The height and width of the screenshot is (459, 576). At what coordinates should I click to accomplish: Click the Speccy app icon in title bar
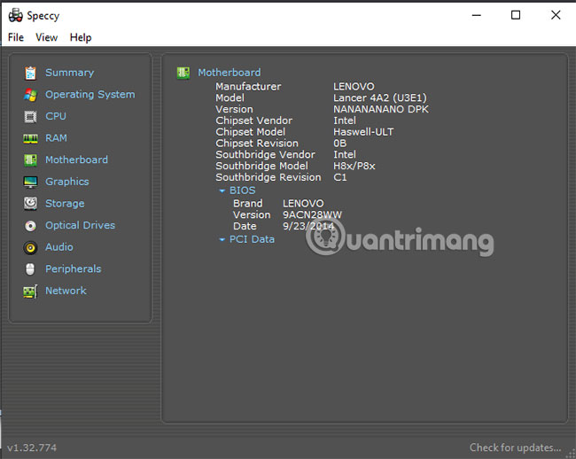(16, 15)
